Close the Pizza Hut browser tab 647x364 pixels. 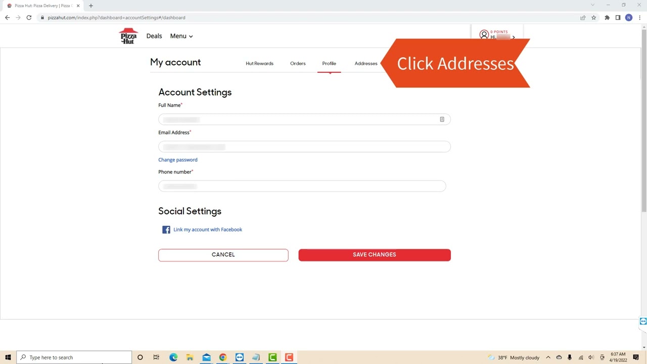click(x=78, y=6)
